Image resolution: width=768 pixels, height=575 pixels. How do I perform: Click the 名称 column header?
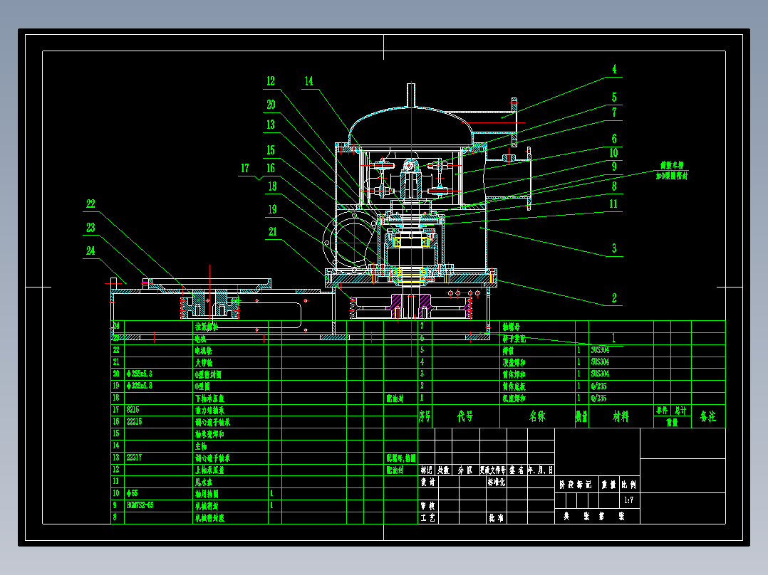click(537, 416)
